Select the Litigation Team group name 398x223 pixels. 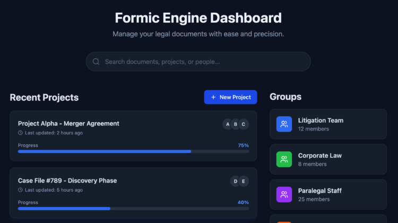[321, 121]
